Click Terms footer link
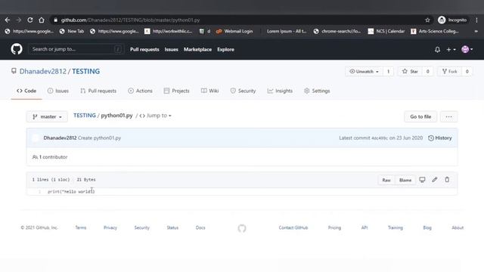This screenshot has width=484, height=272. 81,227
